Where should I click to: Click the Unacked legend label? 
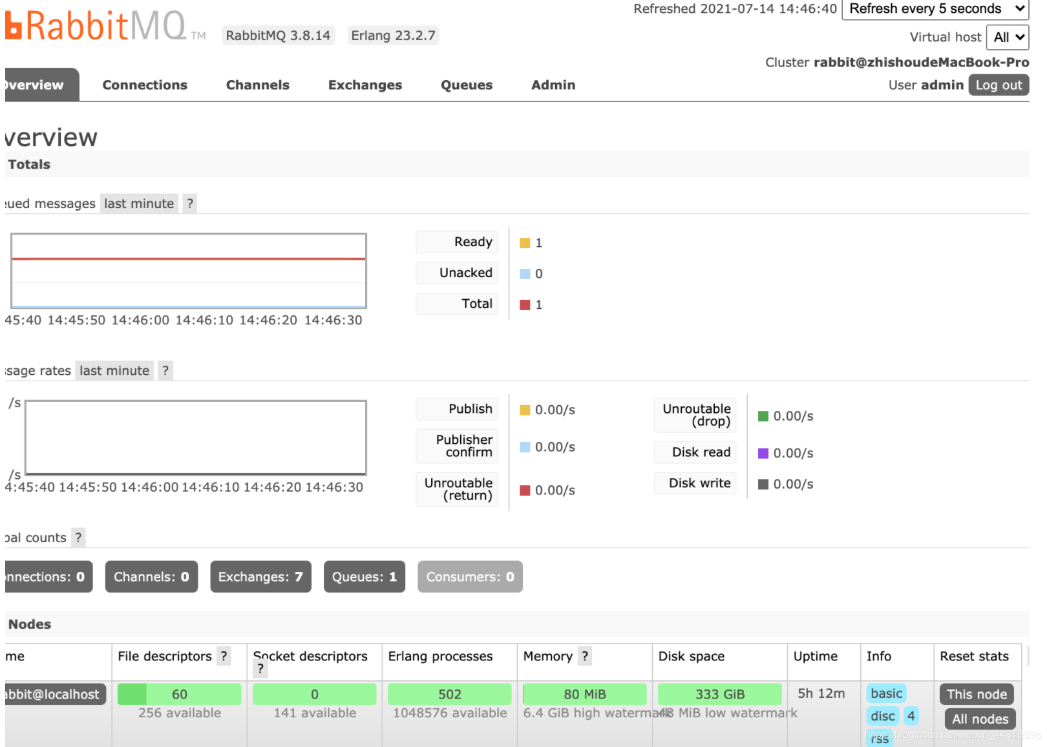[457, 273]
